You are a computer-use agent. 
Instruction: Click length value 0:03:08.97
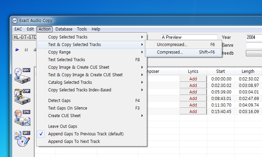(249, 85)
